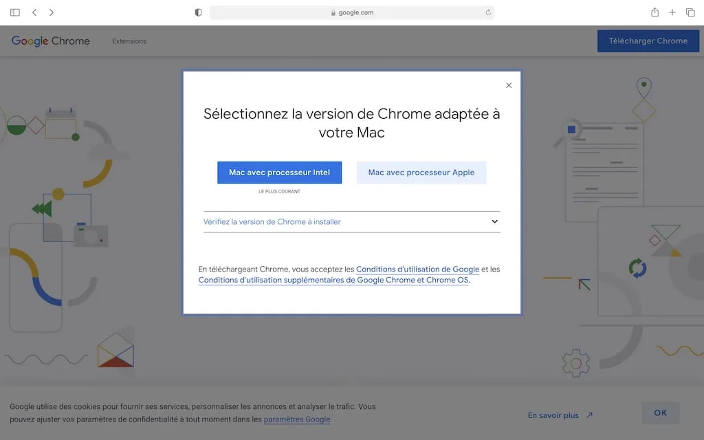Select 'Mac avec processeur Intel'
The width and height of the screenshot is (704, 440).
coord(279,172)
